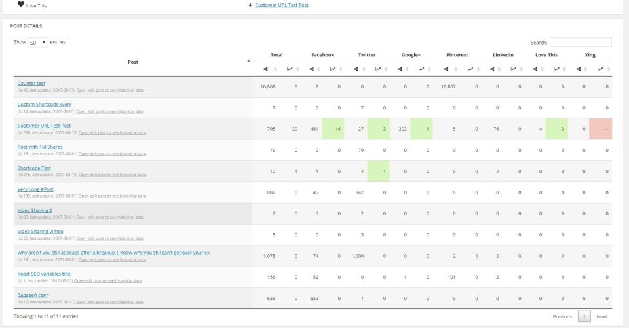Open Yoast SEO variables title post
This screenshot has width=629, height=328.
point(44,274)
